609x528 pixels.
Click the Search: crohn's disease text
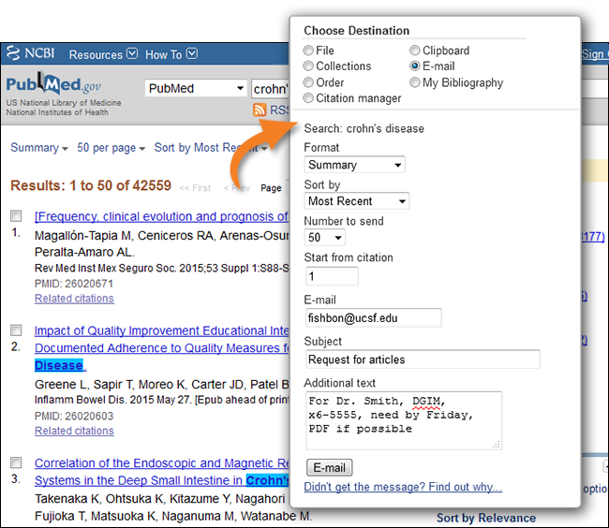364,128
